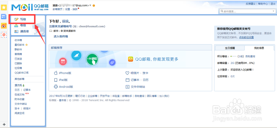Click the blue bird bubble icon

pos(76,56)
